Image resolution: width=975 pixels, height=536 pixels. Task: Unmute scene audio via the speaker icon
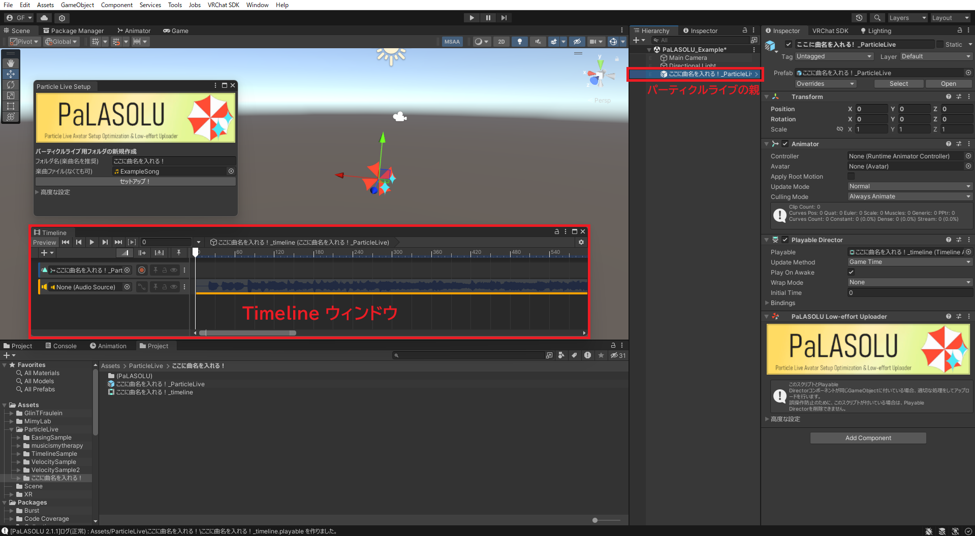pyautogui.click(x=538, y=41)
